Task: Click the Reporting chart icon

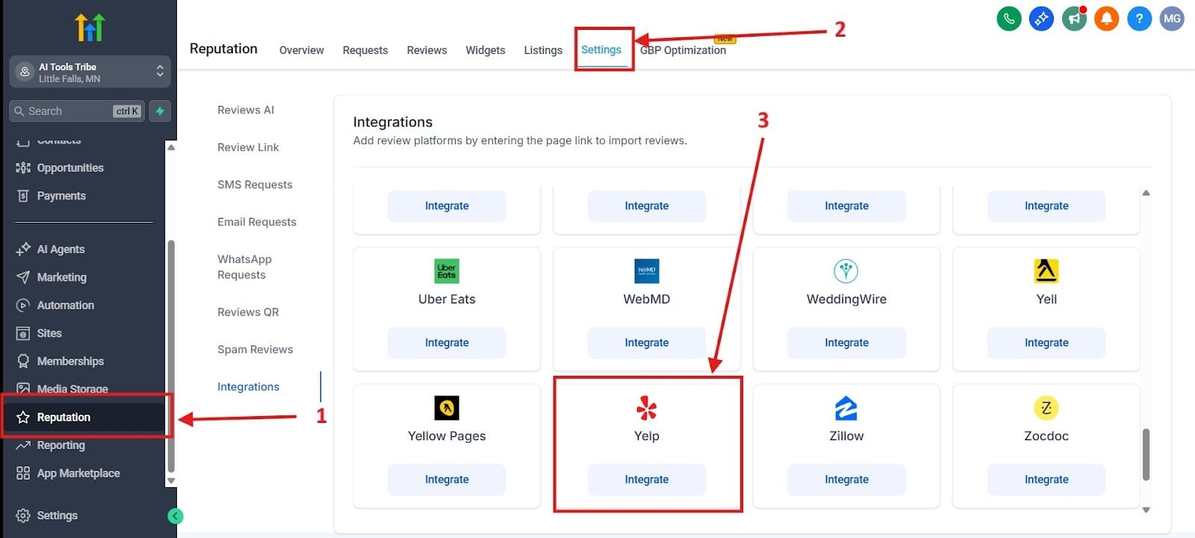Action: (x=23, y=445)
